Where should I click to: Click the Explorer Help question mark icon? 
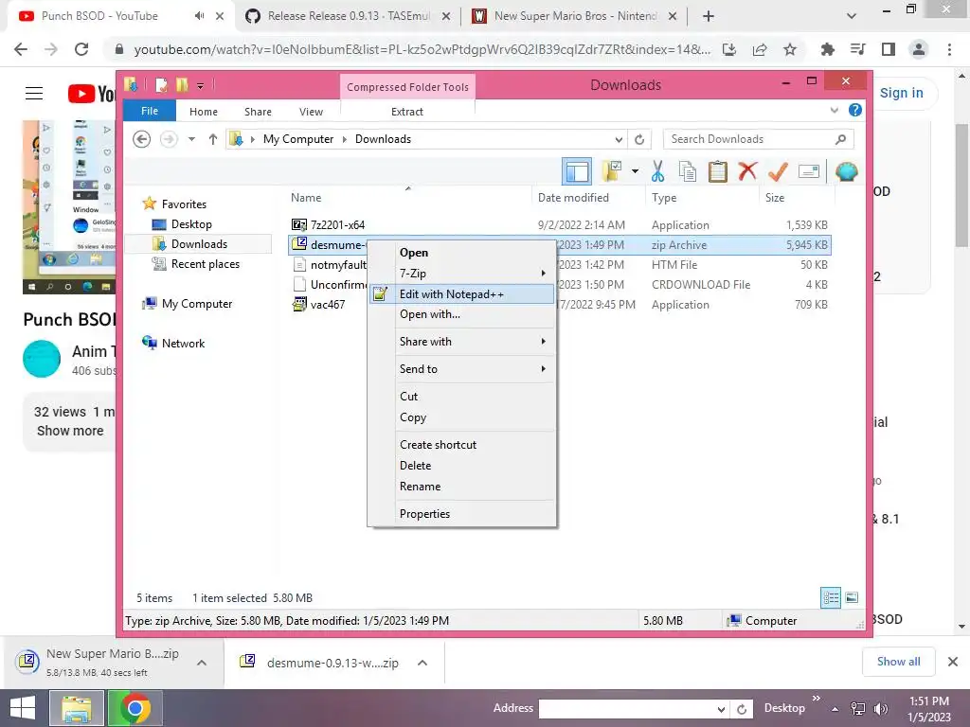coord(855,110)
